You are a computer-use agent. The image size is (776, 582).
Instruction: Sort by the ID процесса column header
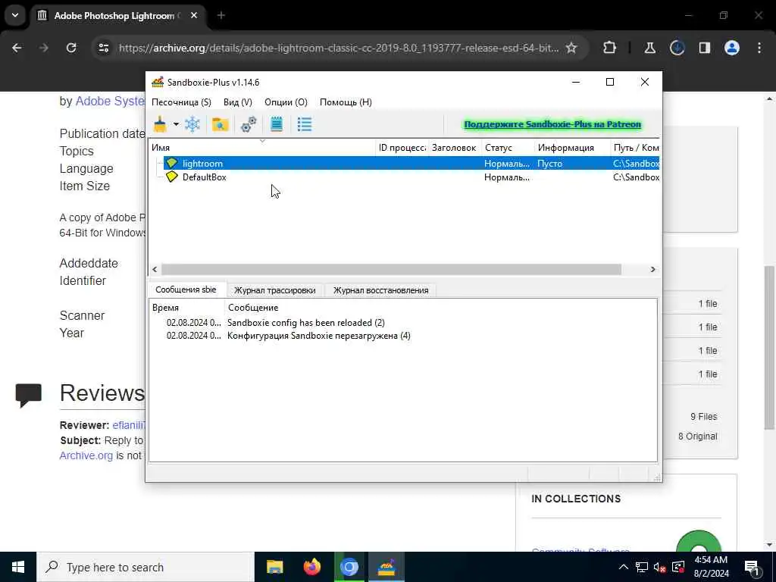coord(402,148)
